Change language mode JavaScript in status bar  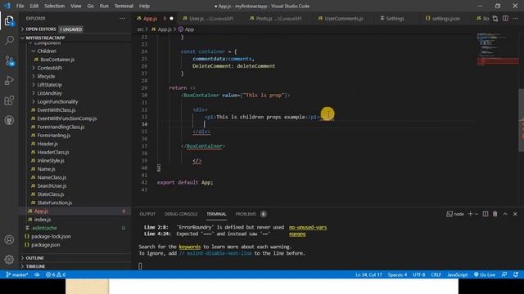pyautogui.click(x=457, y=274)
